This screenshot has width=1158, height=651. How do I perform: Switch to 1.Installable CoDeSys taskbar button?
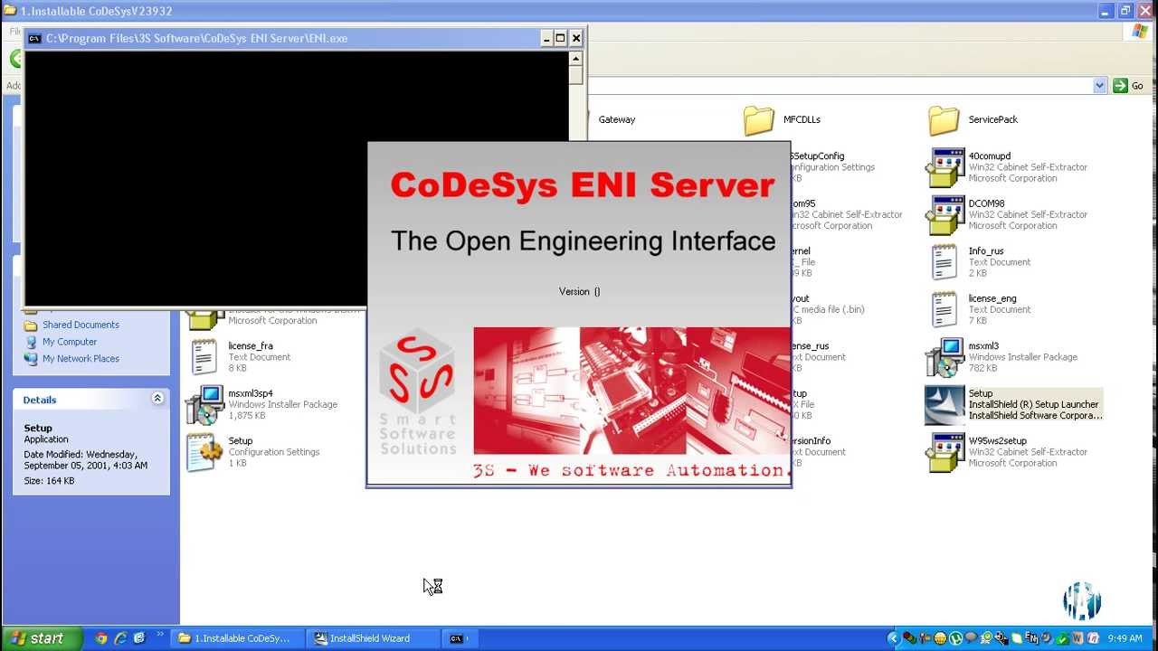point(236,638)
